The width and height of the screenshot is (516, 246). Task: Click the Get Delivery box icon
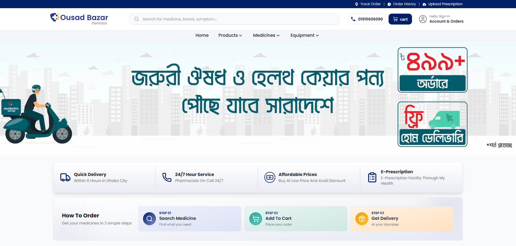pyautogui.click(x=362, y=219)
